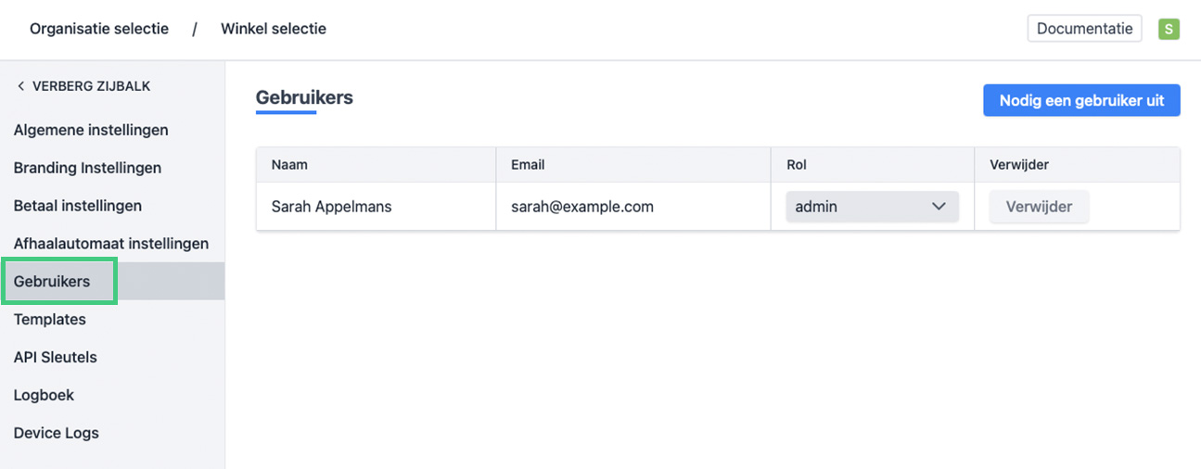Open Algemene instellingen in sidebar
The width and height of the screenshot is (1201, 469).
[91, 130]
